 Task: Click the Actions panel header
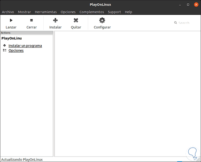tap(27, 33)
